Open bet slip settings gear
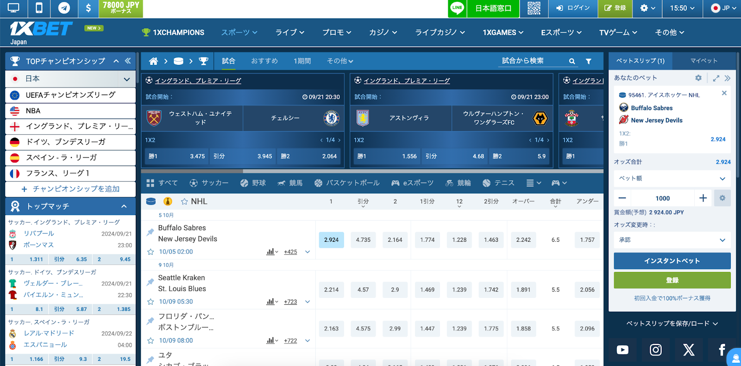The height and width of the screenshot is (366, 741). pyautogui.click(x=698, y=78)
